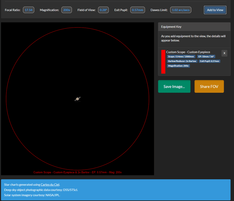Screen dimensions: 234x201
Task: Click the Barlow/Reducer: 2x Barlow tag
Action: pos(182,61)
